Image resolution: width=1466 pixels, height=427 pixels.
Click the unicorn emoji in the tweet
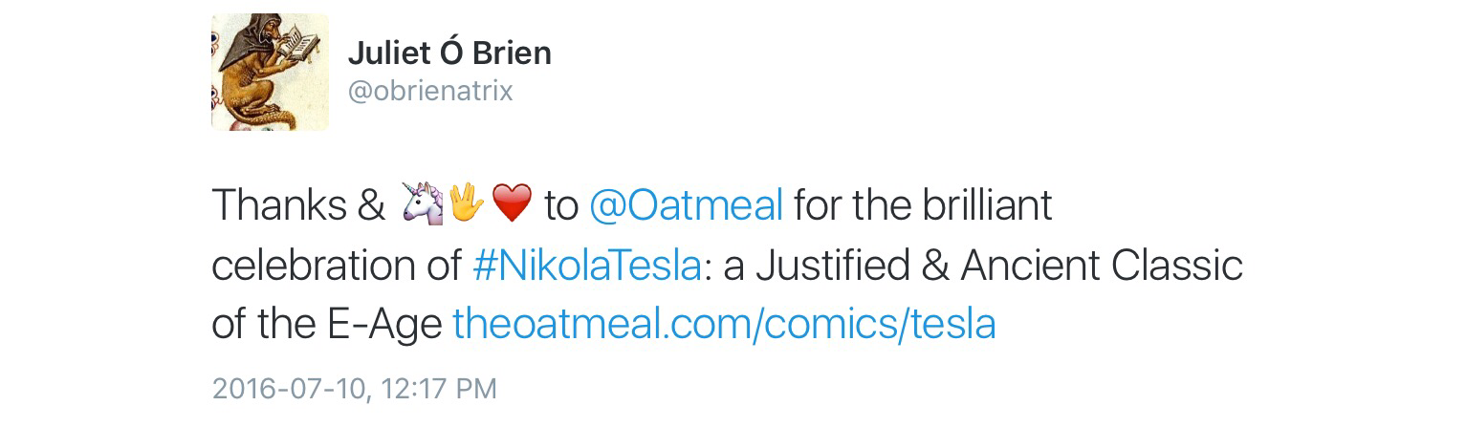(424, 205)
